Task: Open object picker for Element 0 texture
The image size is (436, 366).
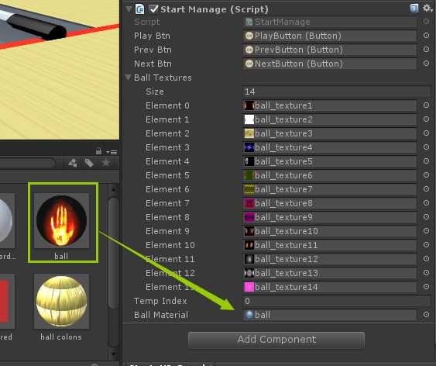Action: click(x=426, y=105)
